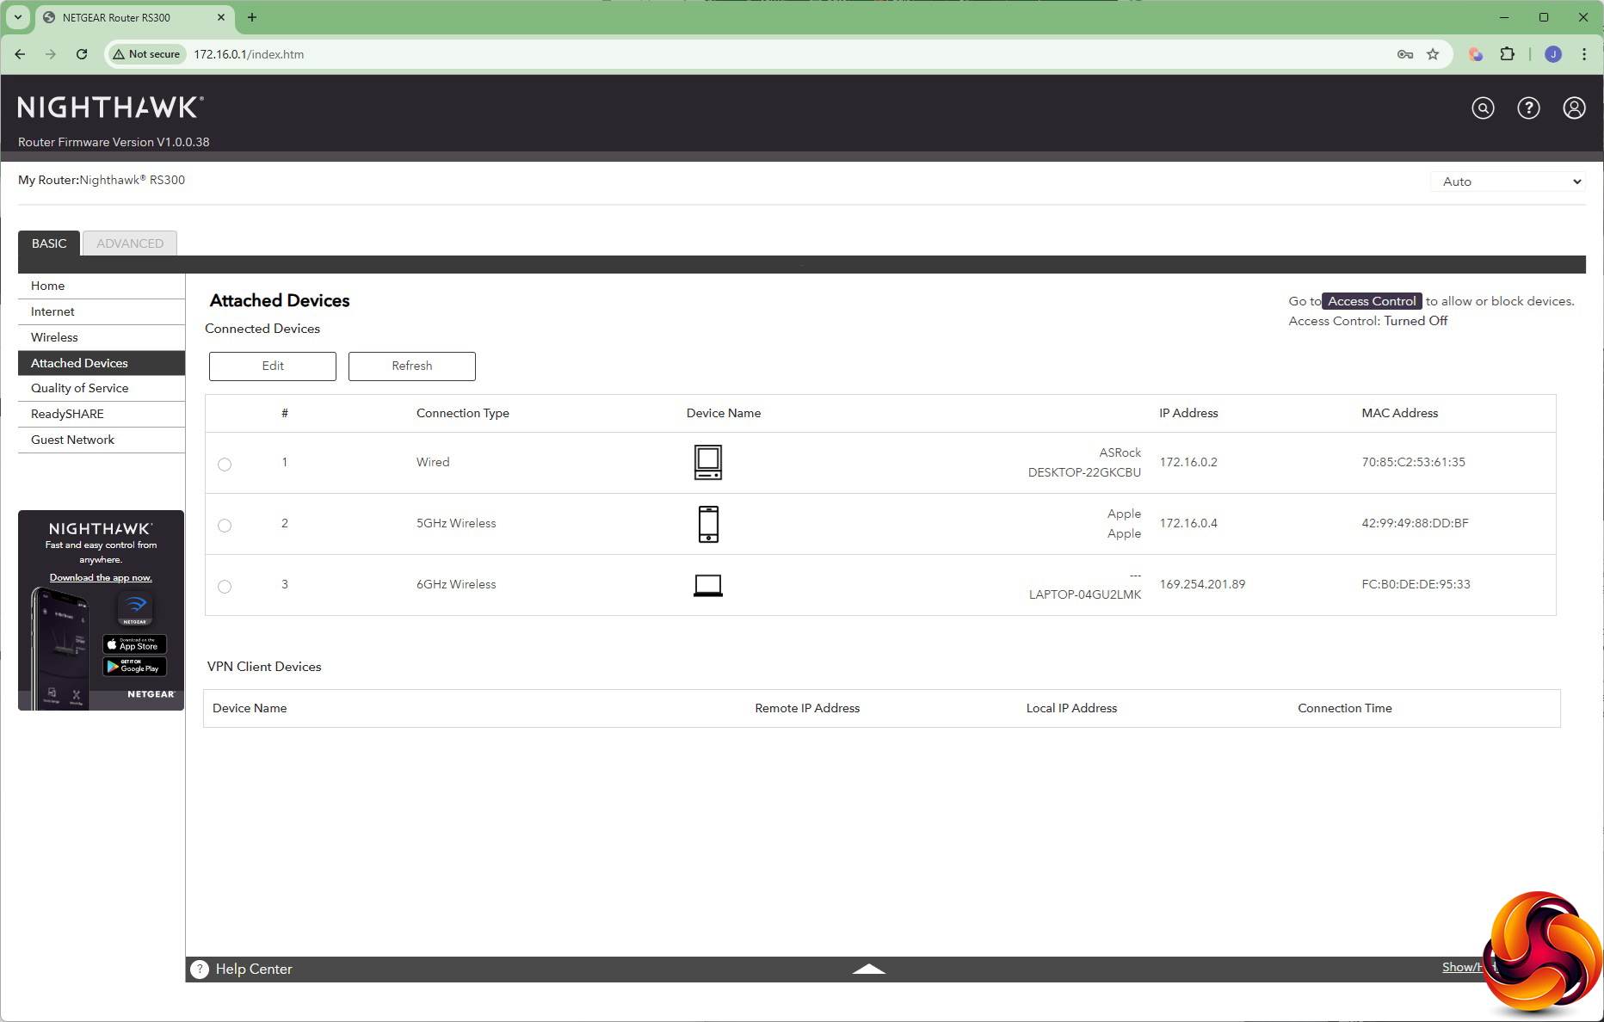Screen dimensions: 1604x1022
Task: Click the Not secure site info badge
Action: 147,54
